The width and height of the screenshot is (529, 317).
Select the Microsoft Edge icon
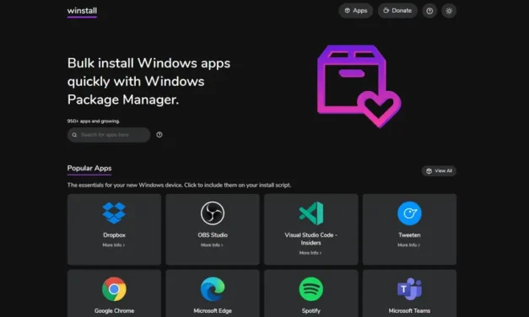click(213, 289)
